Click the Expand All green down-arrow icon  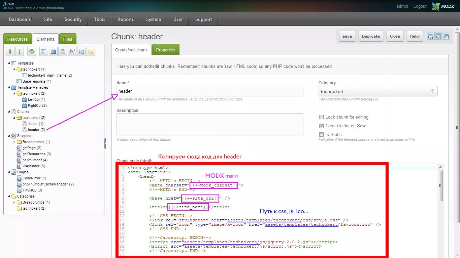click(10, 51)
